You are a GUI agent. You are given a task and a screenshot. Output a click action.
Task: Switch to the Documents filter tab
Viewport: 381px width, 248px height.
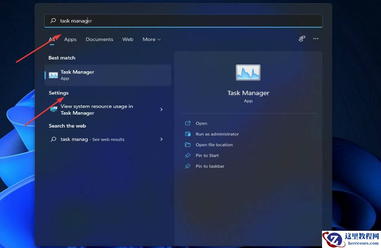(x=99, y=39)
